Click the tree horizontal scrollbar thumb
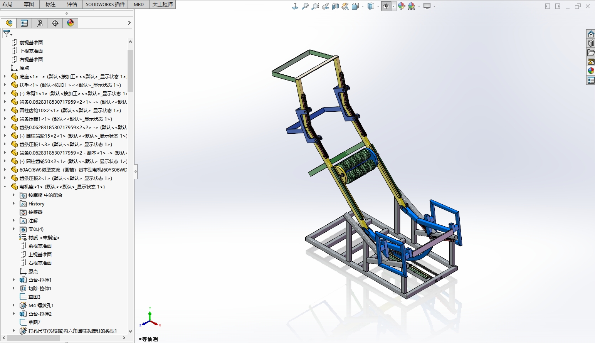The width and height of the screenshot is (595, 343). (x=34, y=338)
